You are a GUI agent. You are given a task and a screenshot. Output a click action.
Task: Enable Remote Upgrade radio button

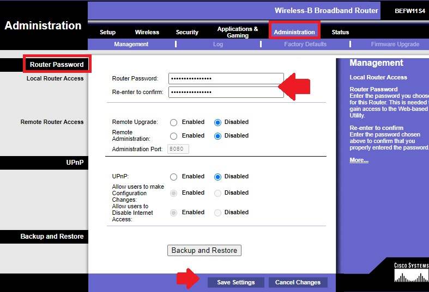[174, 122]
